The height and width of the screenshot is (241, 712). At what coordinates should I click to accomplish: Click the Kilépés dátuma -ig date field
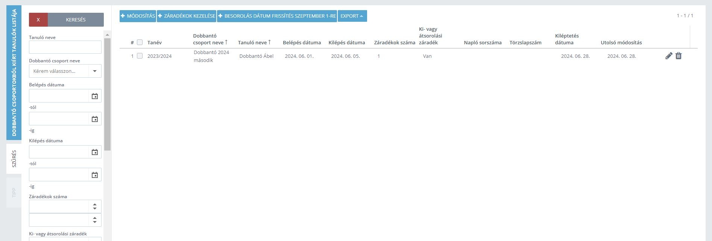[x=59, y=175]
